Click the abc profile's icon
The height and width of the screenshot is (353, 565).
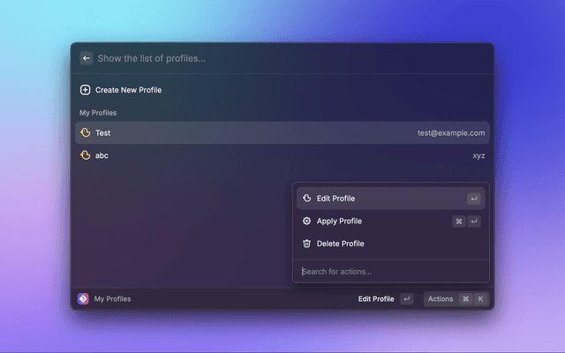tap(86, 155)
